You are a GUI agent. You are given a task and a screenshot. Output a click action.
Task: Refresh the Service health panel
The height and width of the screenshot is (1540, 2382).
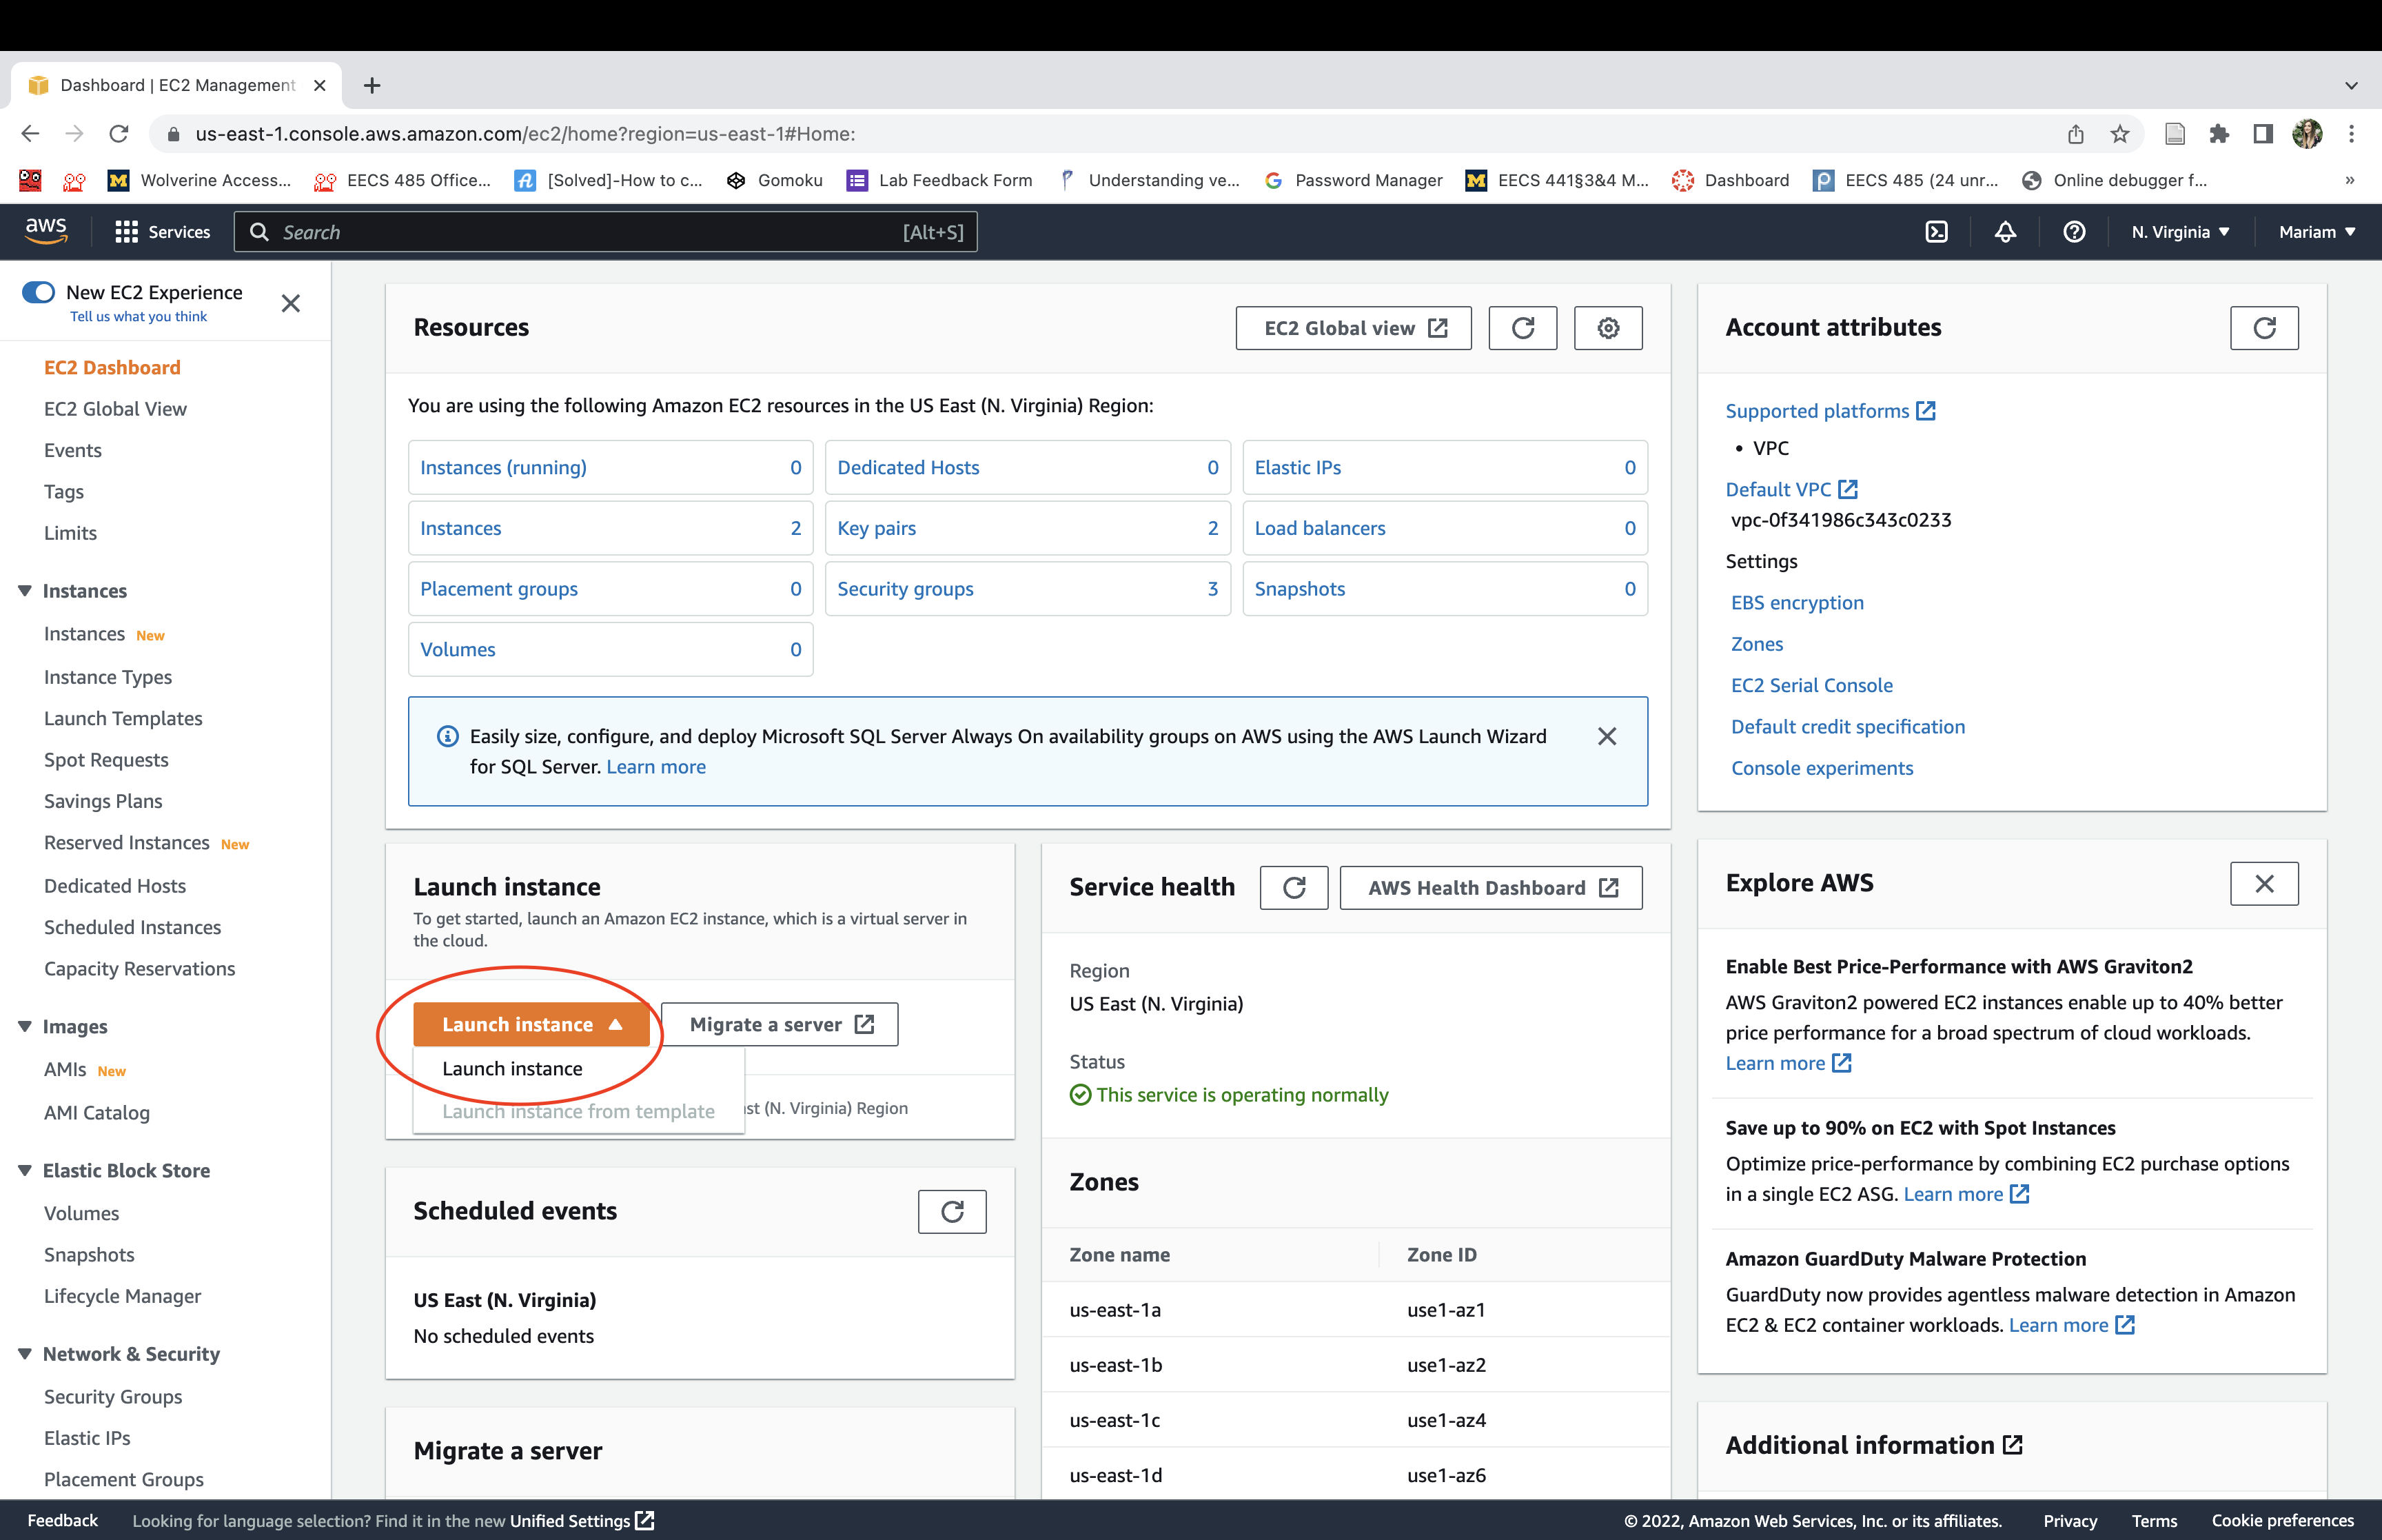point(1294,888)
